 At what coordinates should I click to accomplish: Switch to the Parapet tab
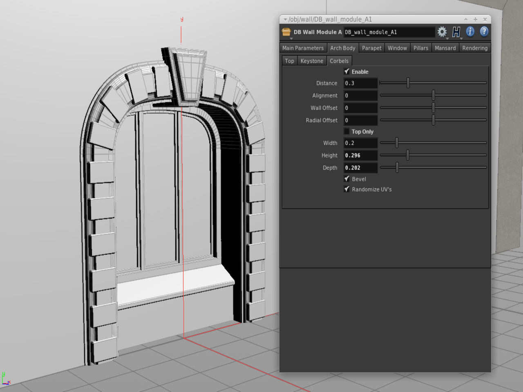[x=371, y=48]
